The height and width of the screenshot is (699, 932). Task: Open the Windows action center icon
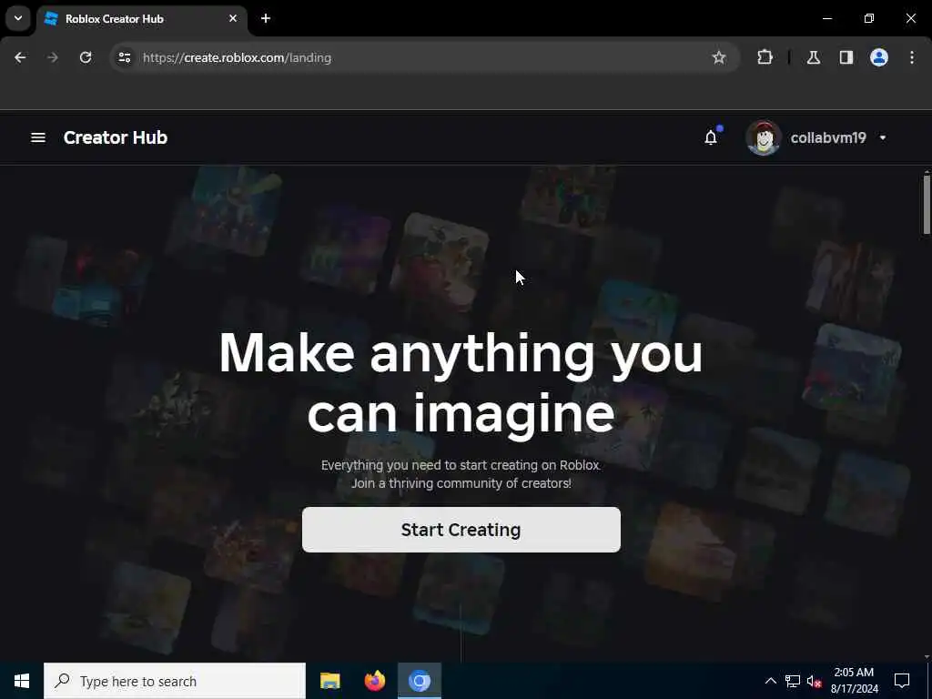902,681
